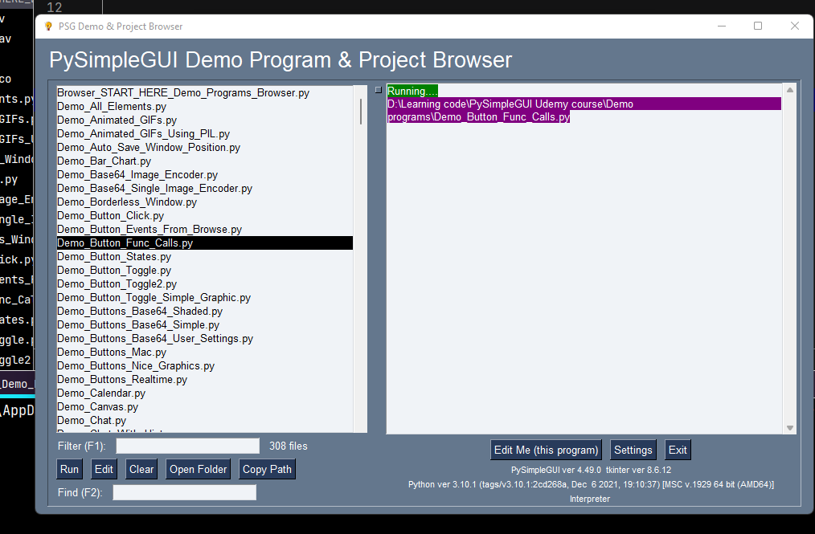Viewport: 815px width, 534px height.
Task: Close the PSG Demo & Project Browser window
Action: click(x=795, y=26)
